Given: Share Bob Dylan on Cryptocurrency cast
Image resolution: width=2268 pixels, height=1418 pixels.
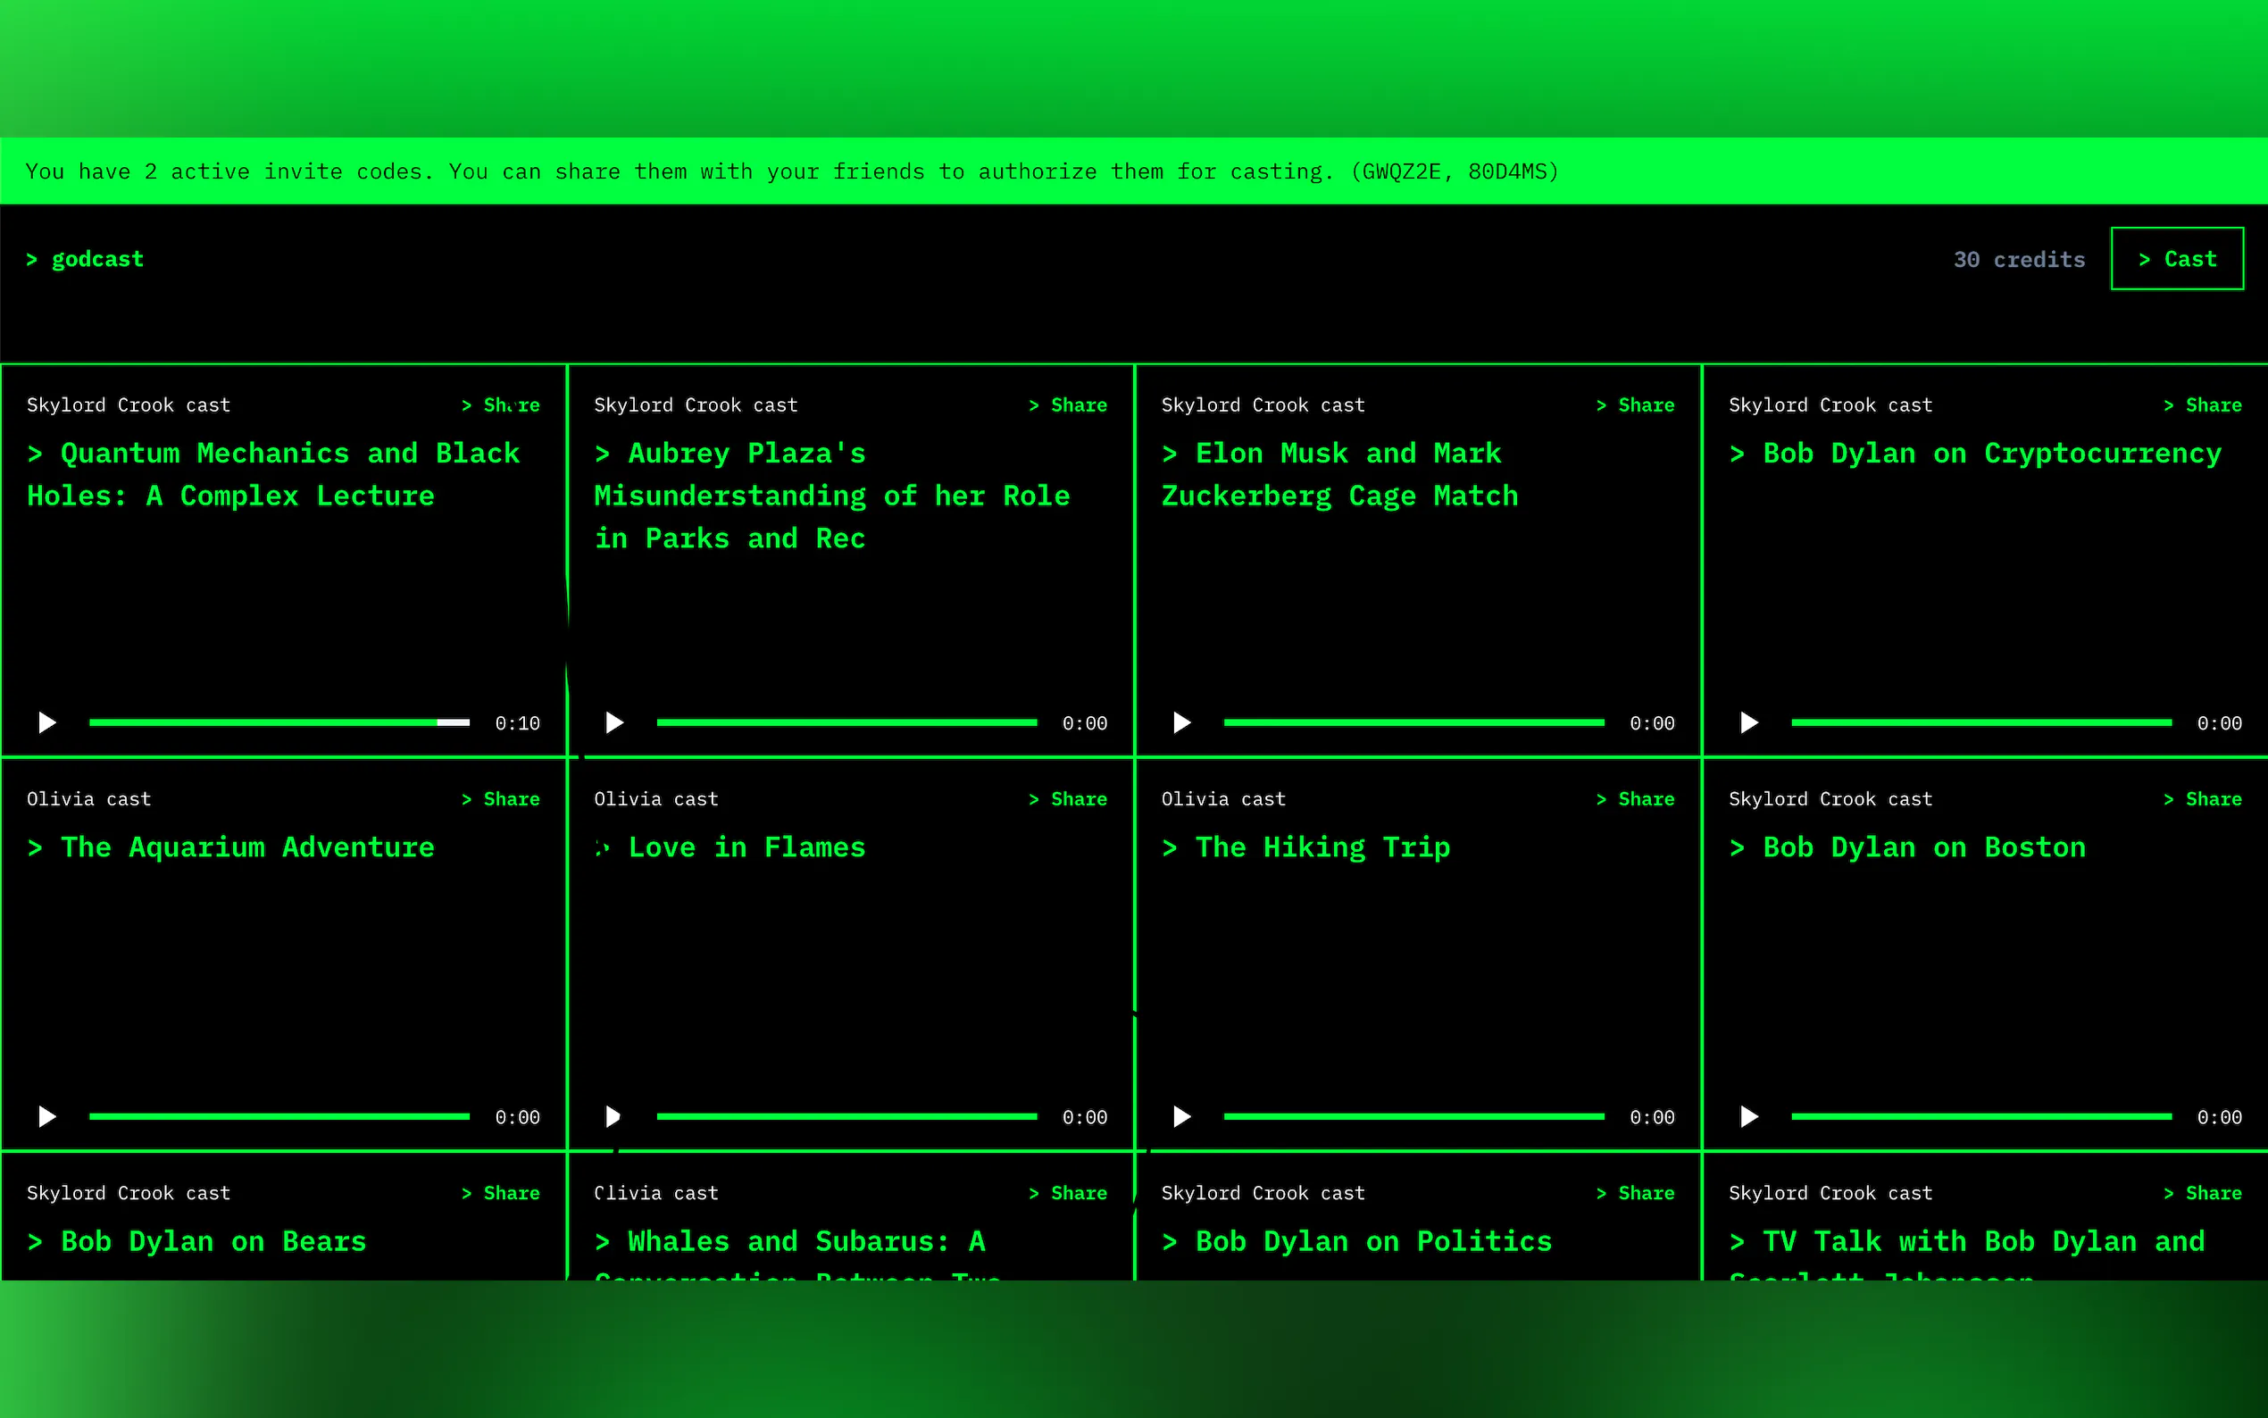Looking at the screenshot, I should (x=2202, y=405).
